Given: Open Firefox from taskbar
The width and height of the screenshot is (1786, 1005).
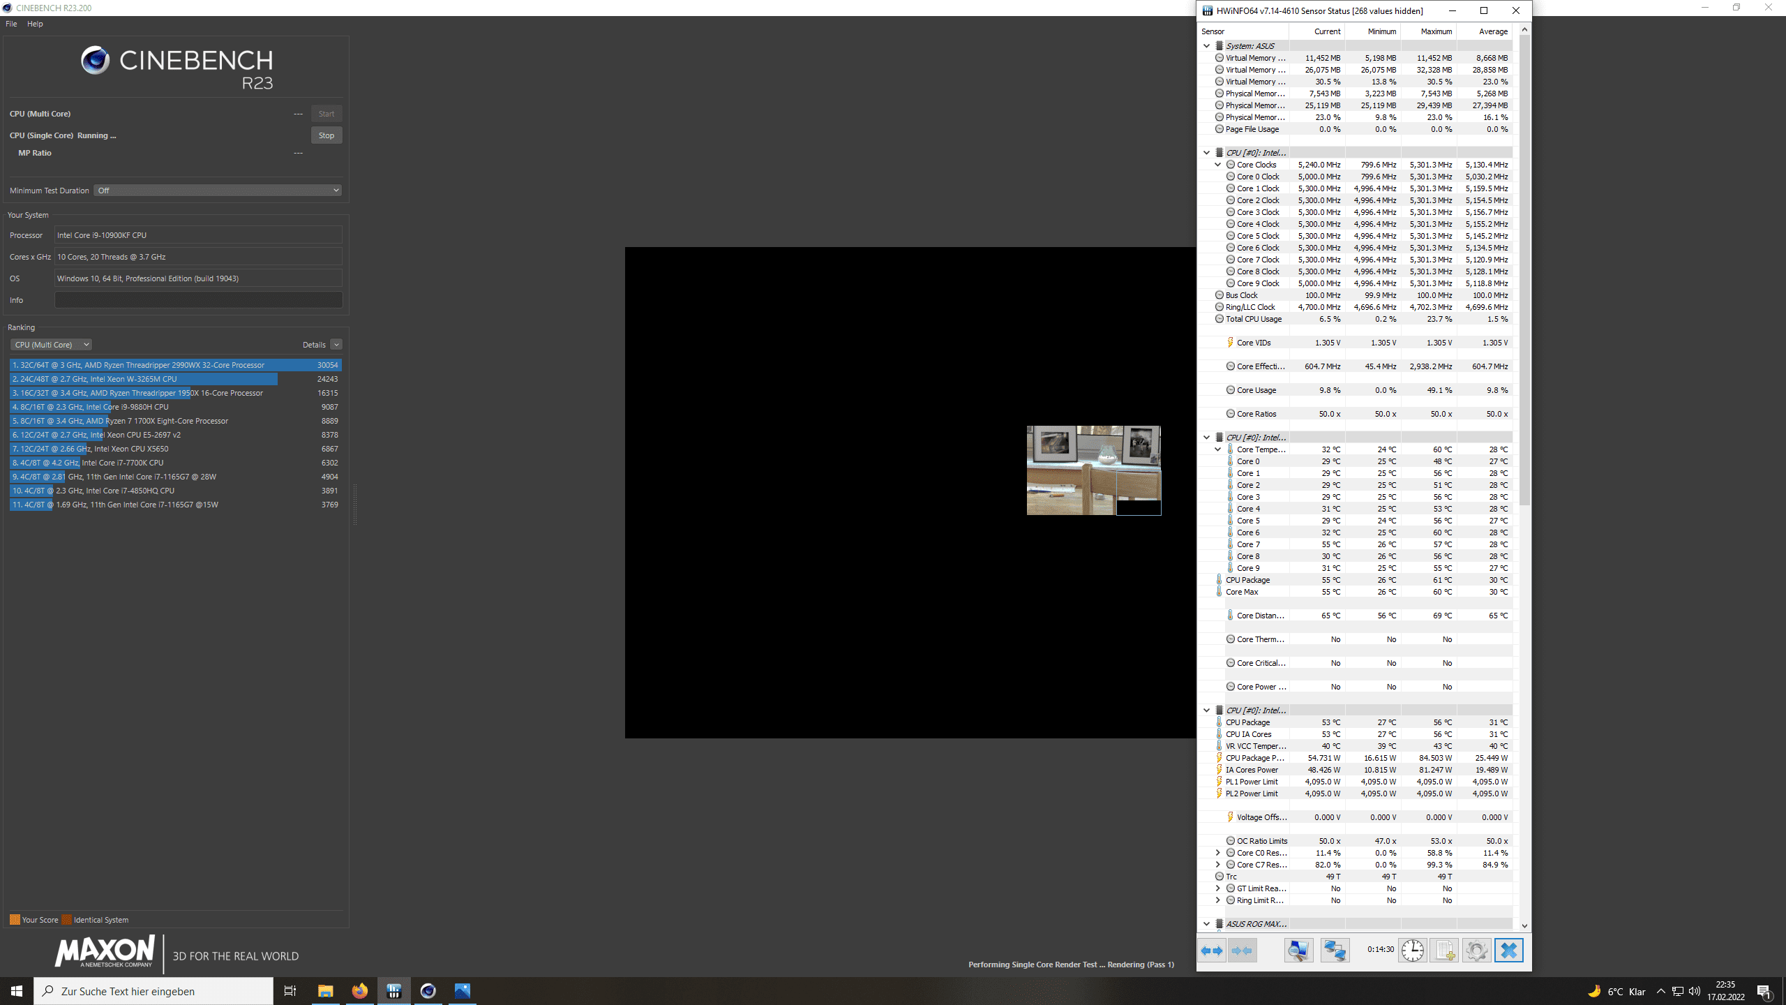Looking at the screenshot, I should [x=359, y=991].
